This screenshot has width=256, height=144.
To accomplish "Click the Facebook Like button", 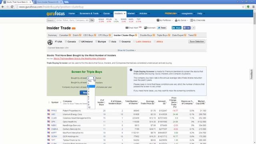I will coord(187,28).
